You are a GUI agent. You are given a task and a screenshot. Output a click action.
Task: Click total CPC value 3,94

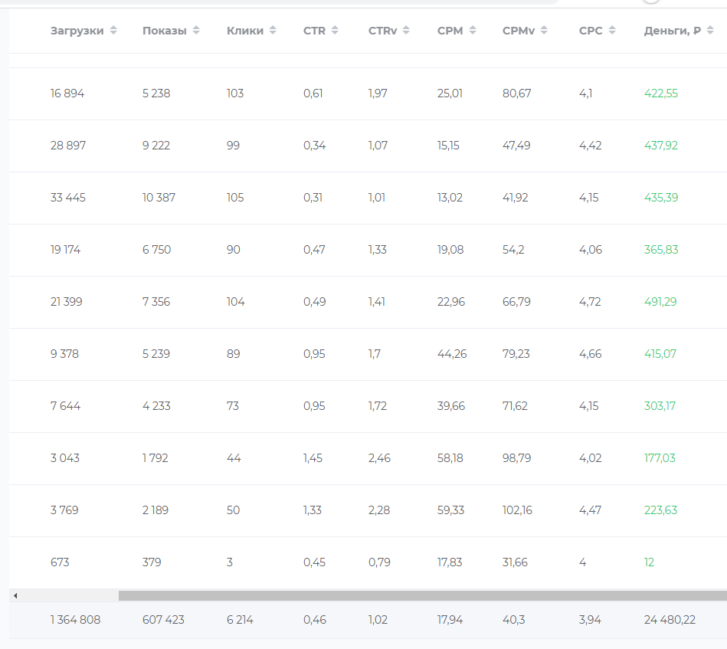(590, 620)
